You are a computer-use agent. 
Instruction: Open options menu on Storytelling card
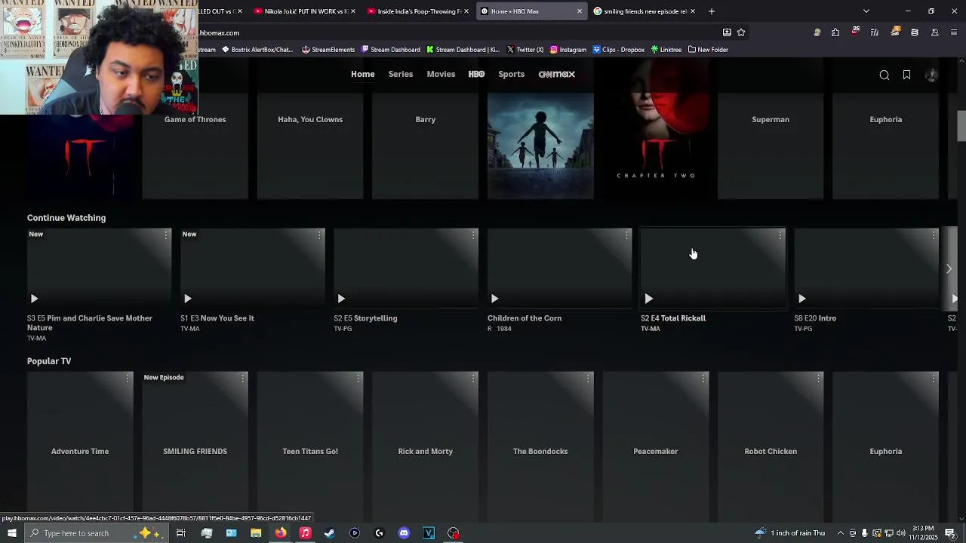[x=472, y=235]
